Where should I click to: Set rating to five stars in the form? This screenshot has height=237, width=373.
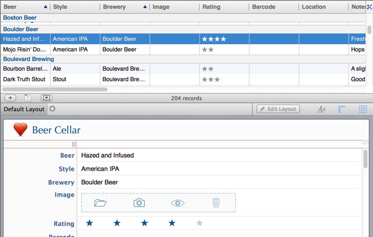(200, 223)
